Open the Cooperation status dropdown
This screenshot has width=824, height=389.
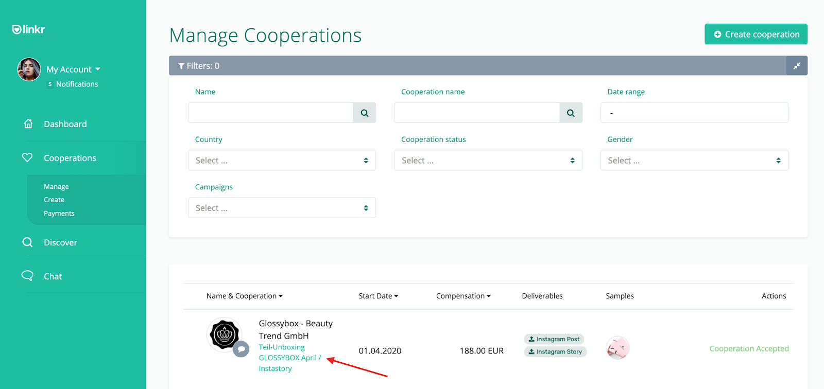[x=488, y=160]
